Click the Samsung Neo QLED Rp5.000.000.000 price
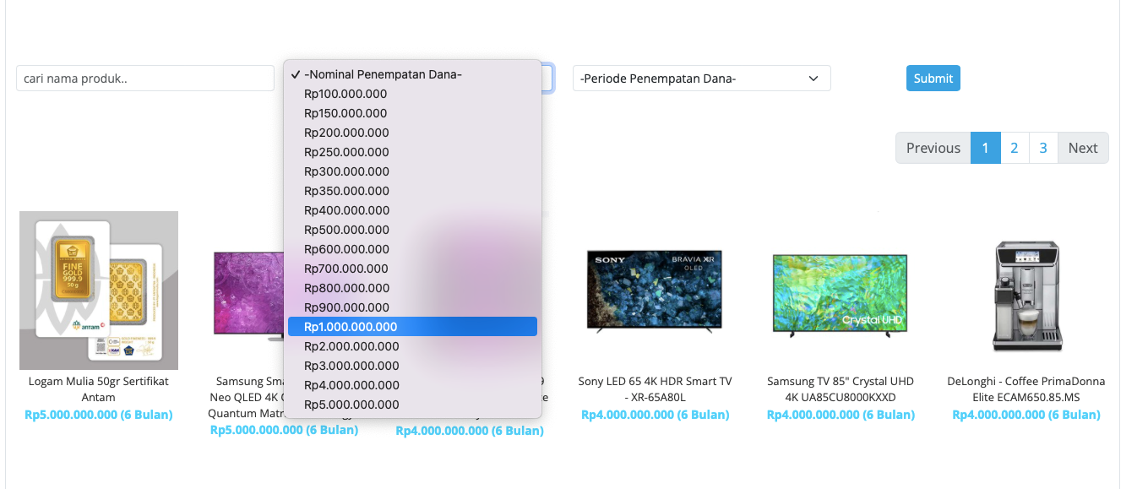 coord(284,430)
